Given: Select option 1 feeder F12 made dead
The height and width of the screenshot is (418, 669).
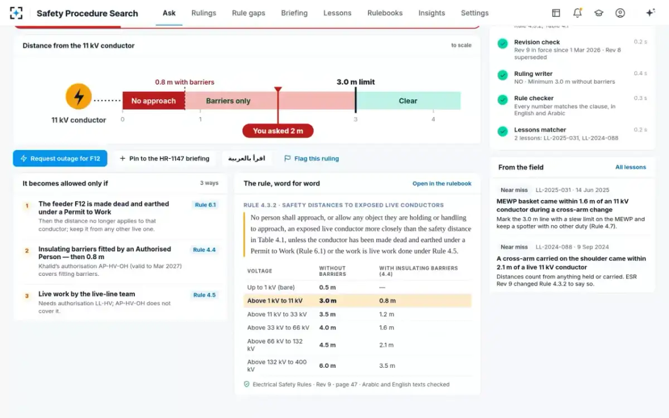Looking at the screenshot, I should click(x=120, y=217).
